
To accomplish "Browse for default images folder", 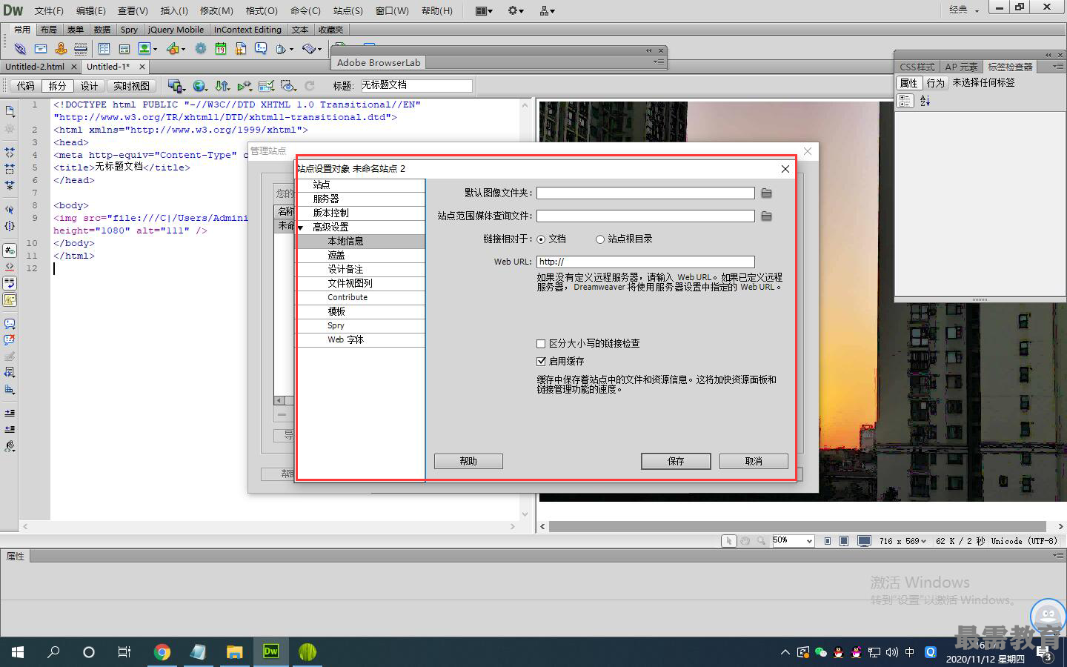I will tap(766, 193).
